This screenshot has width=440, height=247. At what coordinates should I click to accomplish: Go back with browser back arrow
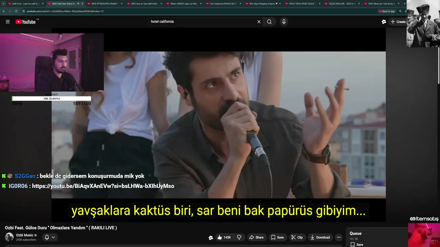(x=4, y=11)
